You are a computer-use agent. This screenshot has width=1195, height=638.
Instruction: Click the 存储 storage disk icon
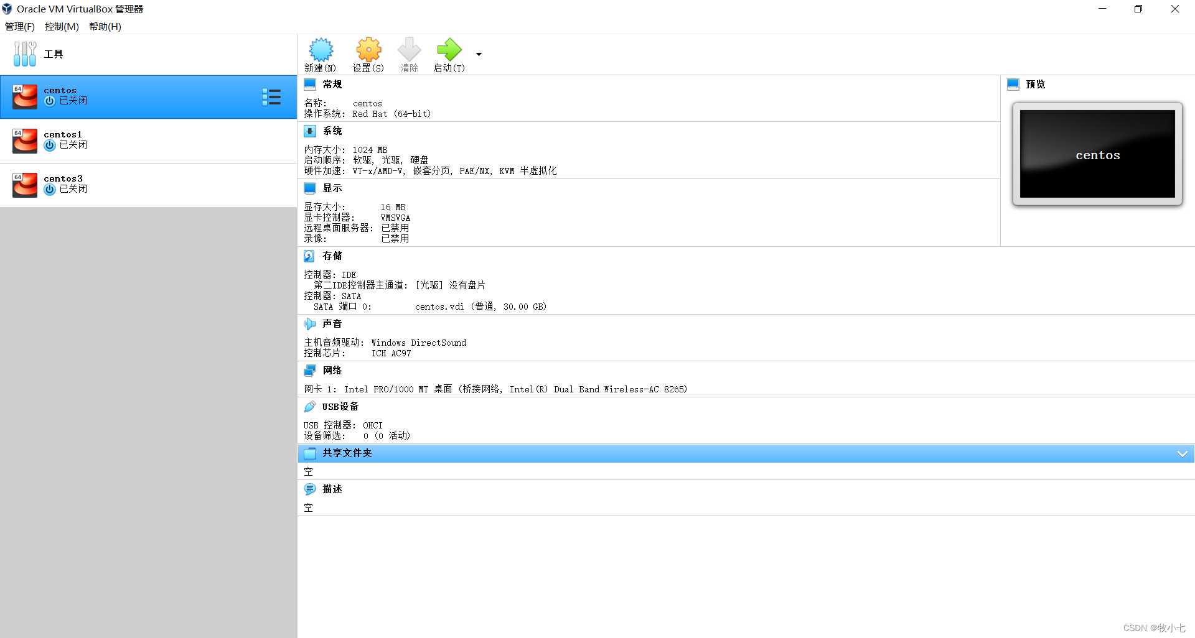(x=309, y=256)
